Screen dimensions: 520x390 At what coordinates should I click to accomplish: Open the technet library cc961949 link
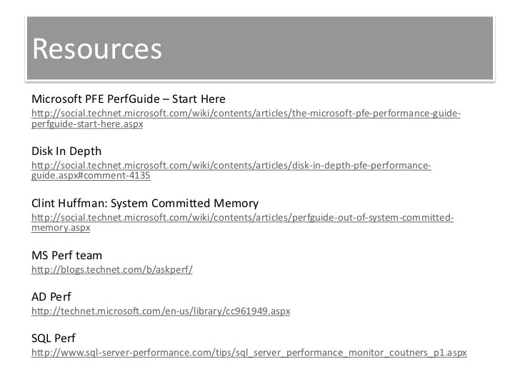tap(161, 311)
